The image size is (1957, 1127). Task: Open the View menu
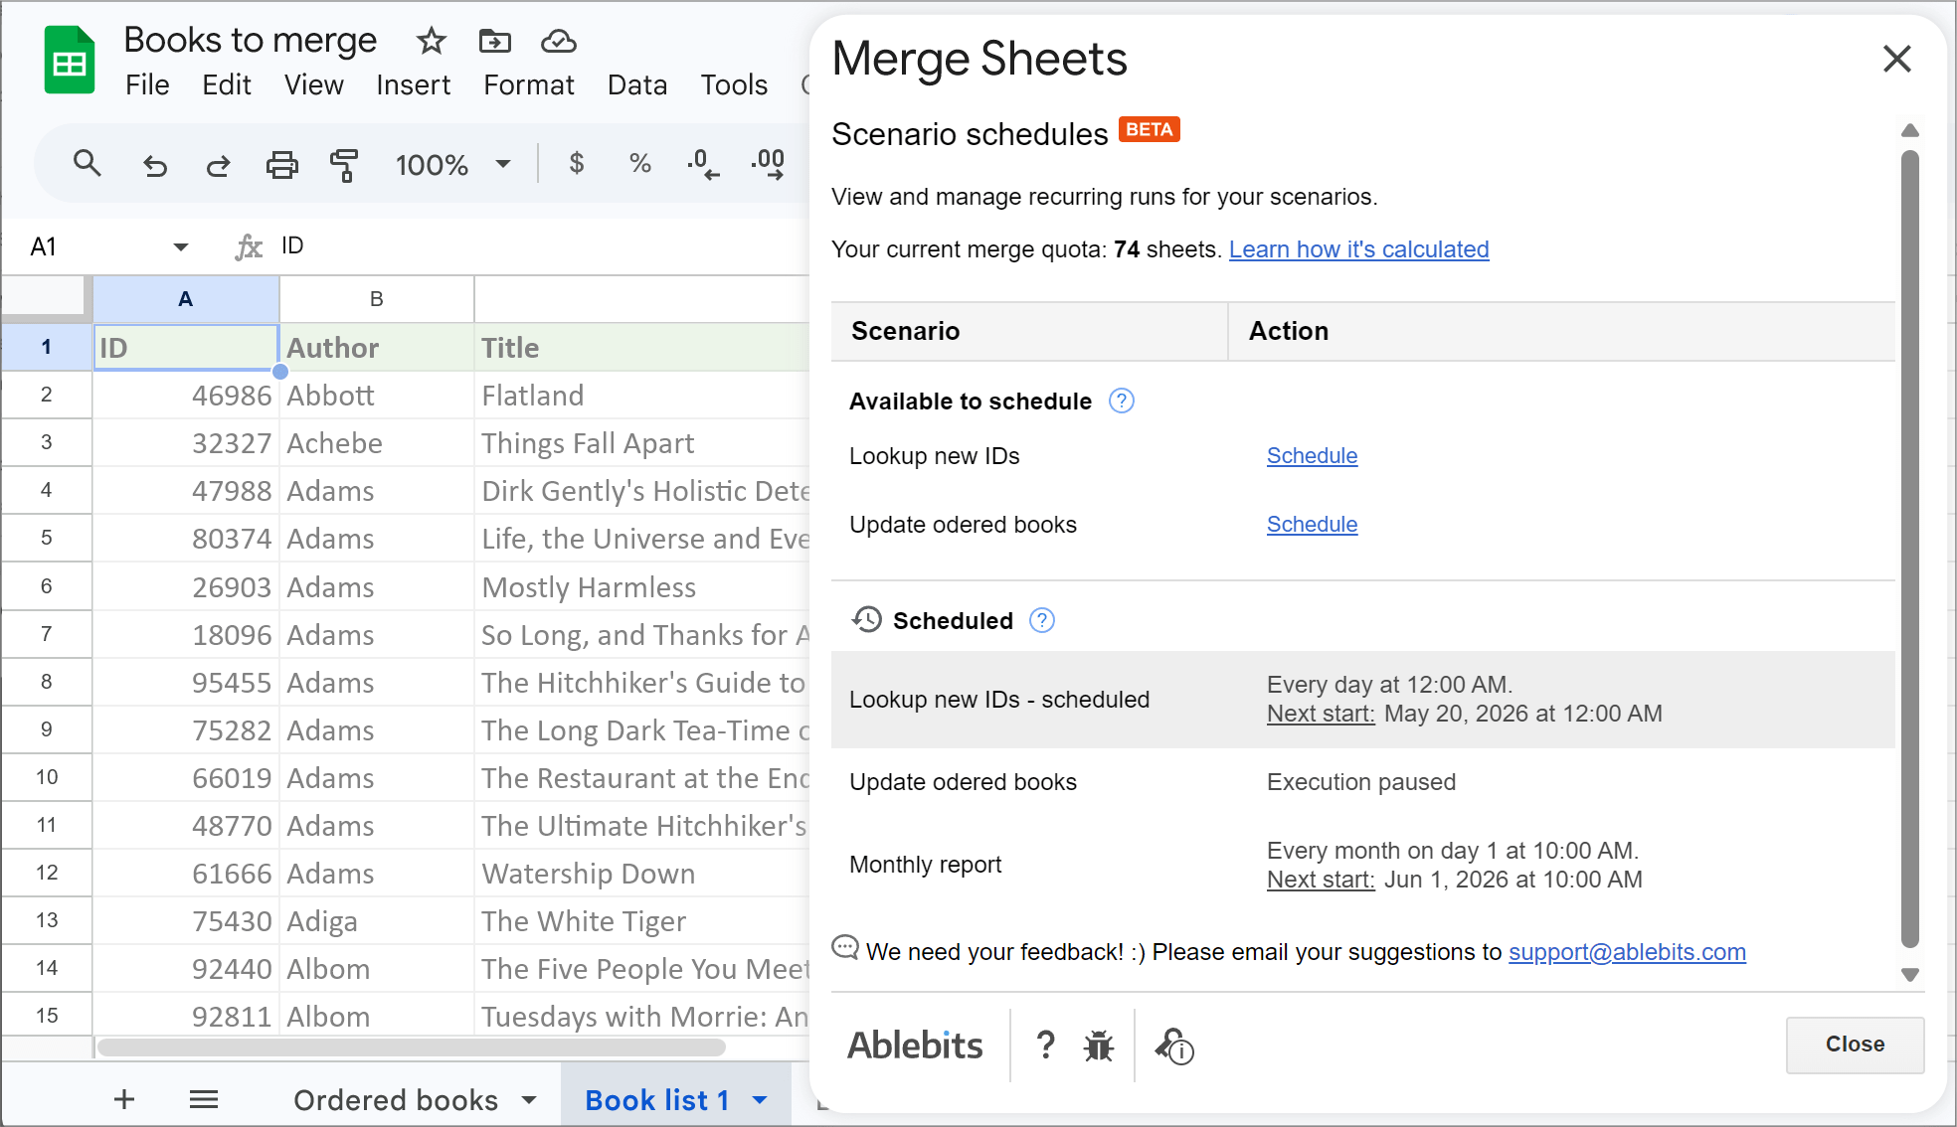pyautogui.click(x=314, y=85)
